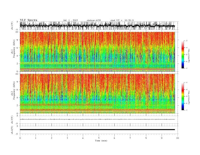Click time axis tick label "5" below ch.4 panel
The image size is (200, 155).
[99, 138]
